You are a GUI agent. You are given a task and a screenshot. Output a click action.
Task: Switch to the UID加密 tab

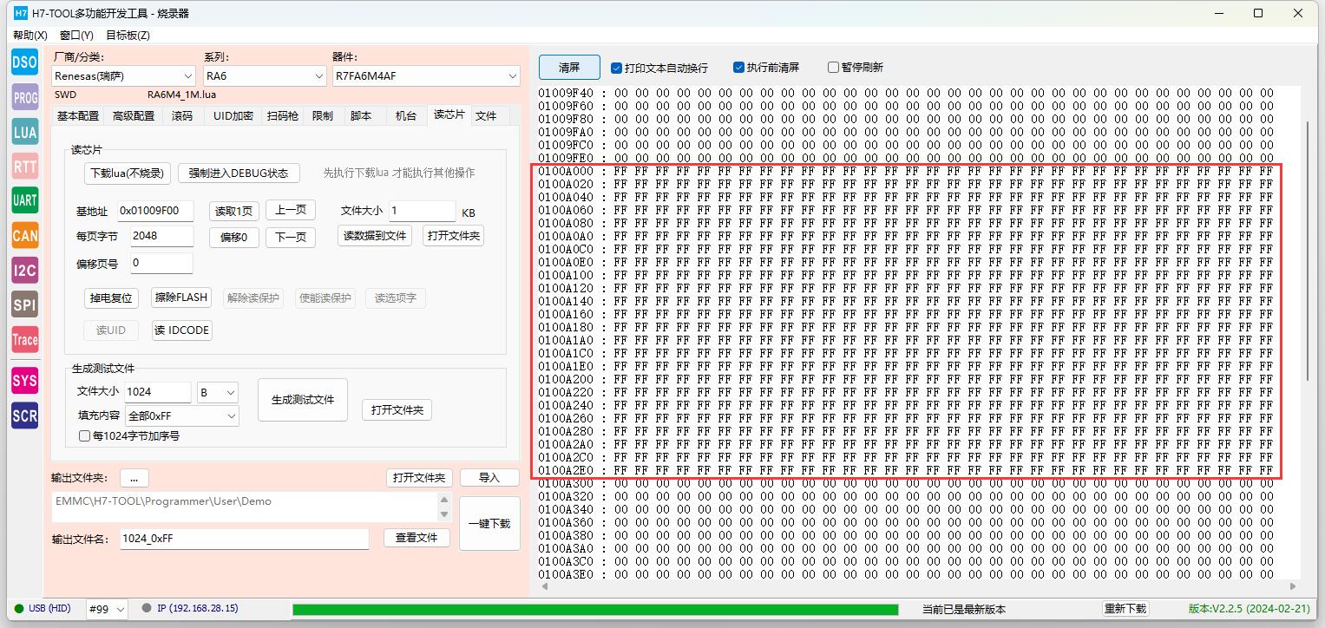(x=233, y=115)
